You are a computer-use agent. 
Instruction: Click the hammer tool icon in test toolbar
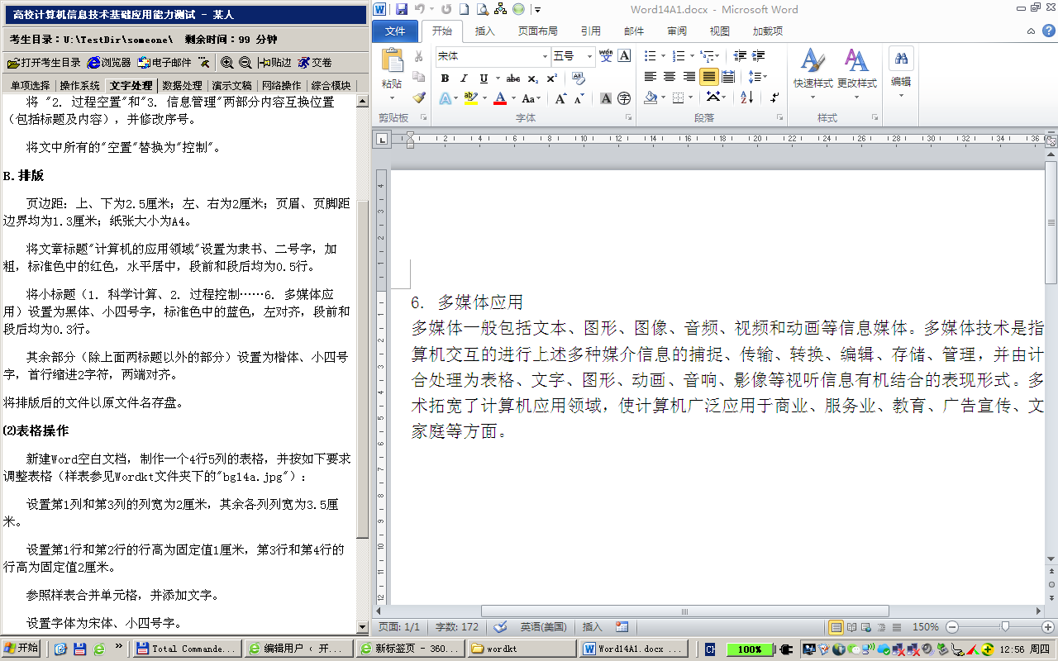[204, 63]
